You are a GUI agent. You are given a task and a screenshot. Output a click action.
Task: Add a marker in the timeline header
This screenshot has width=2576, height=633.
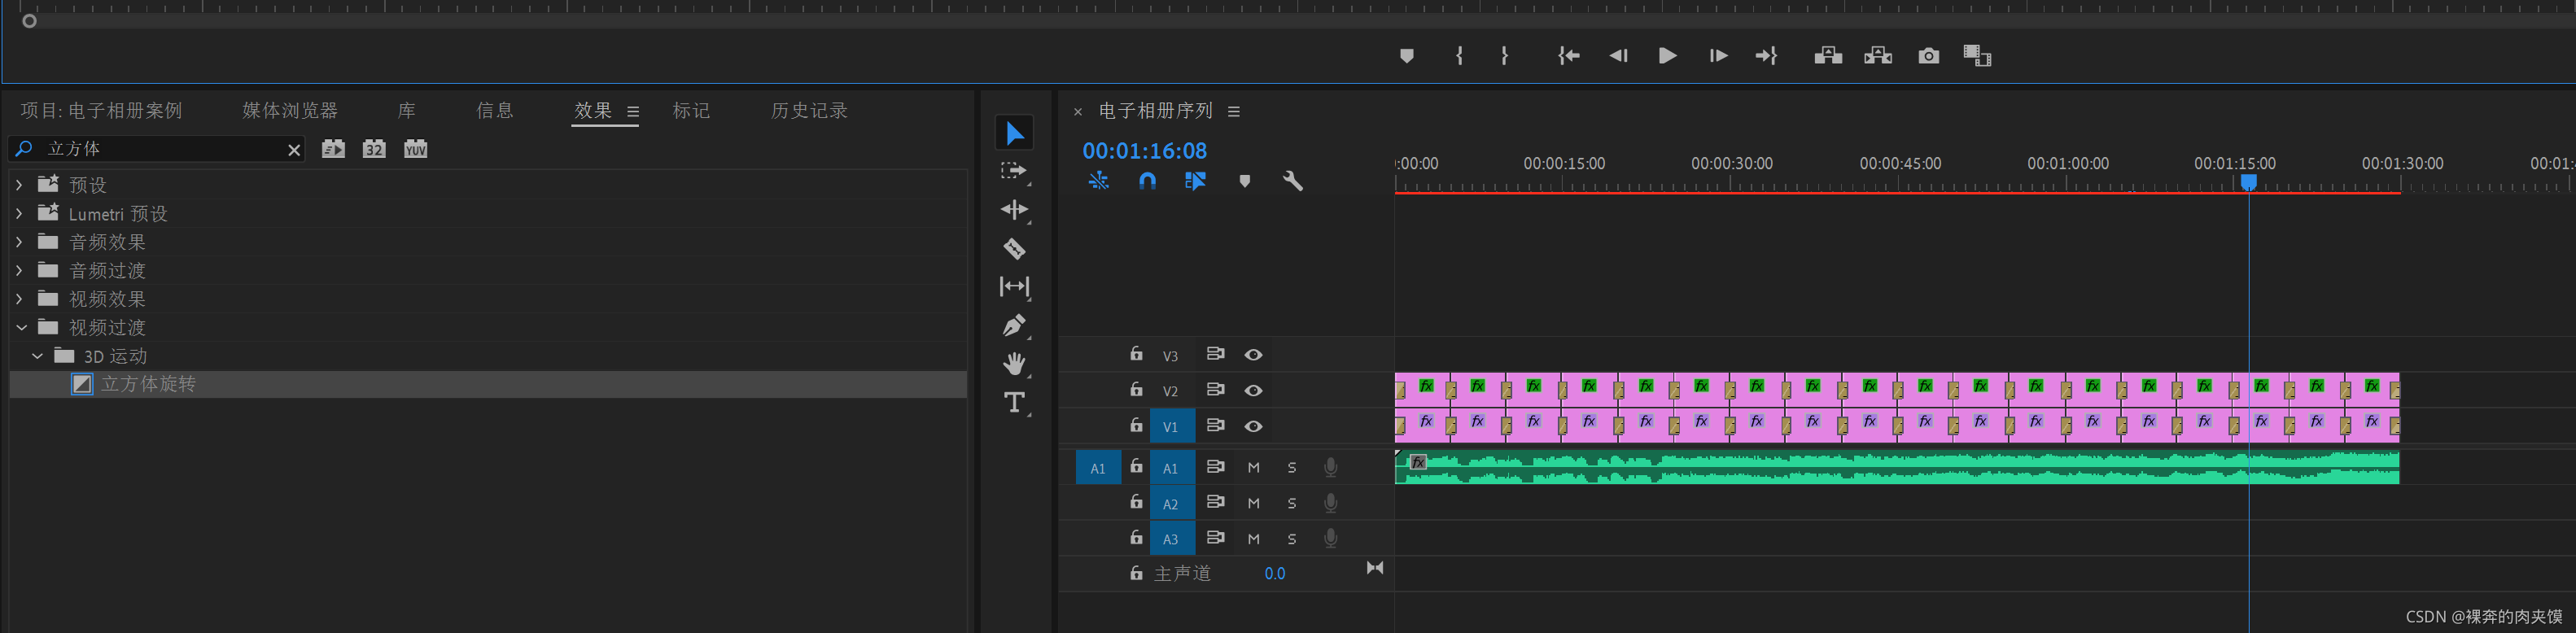1244,181
